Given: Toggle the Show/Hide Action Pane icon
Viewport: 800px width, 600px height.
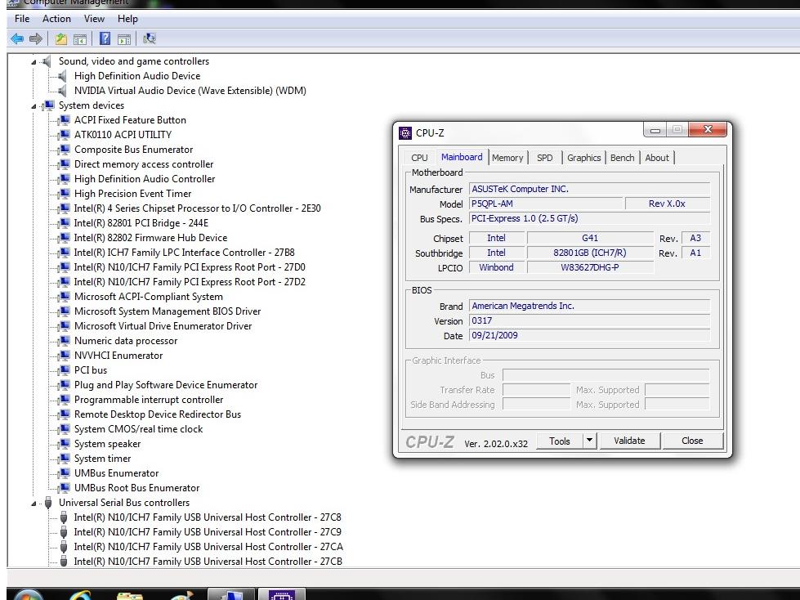Looking at the screenshot, I should (124, 38).
